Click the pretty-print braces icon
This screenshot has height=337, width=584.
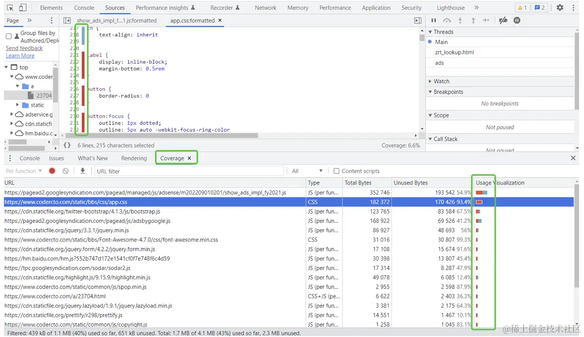click(x=67, y=145)
